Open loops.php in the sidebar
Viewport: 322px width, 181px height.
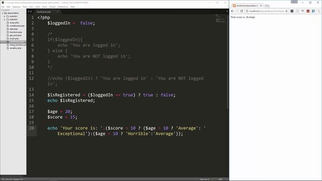tap(14, 39)
